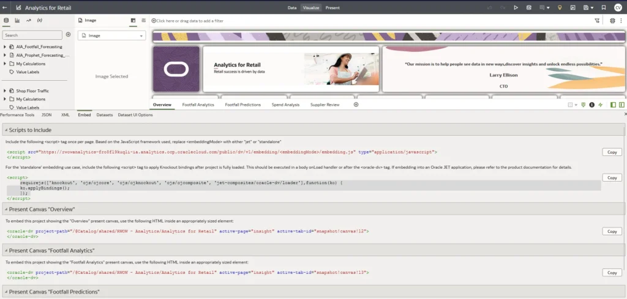Close the developer panel with X
This screenshot has width=627, height=299.
(x=625, y=114)
